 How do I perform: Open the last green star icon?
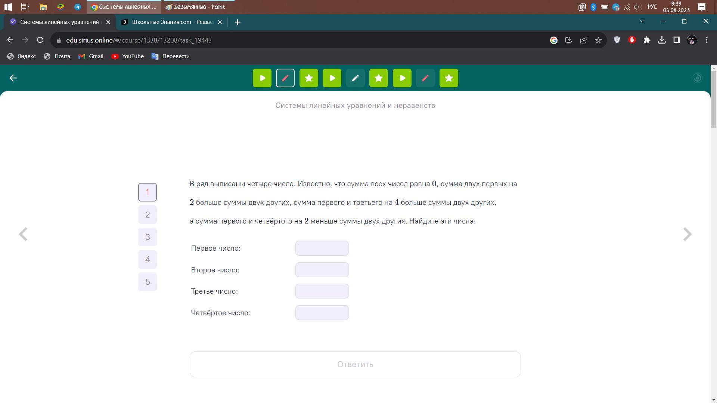448,78
